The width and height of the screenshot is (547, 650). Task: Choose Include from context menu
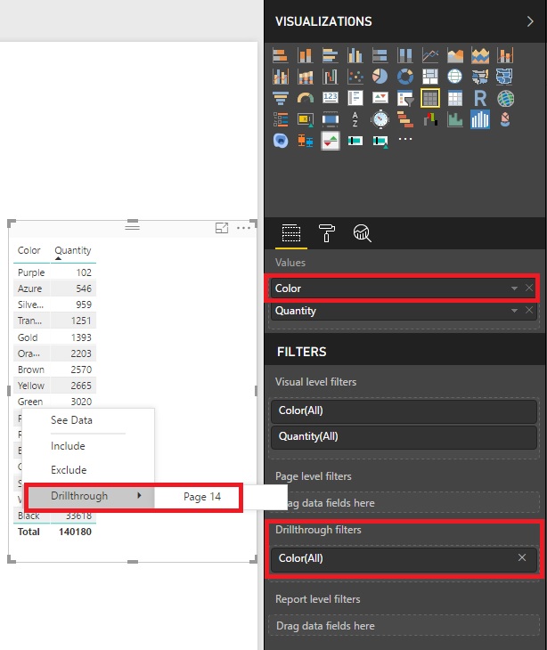tap(68, 446)
